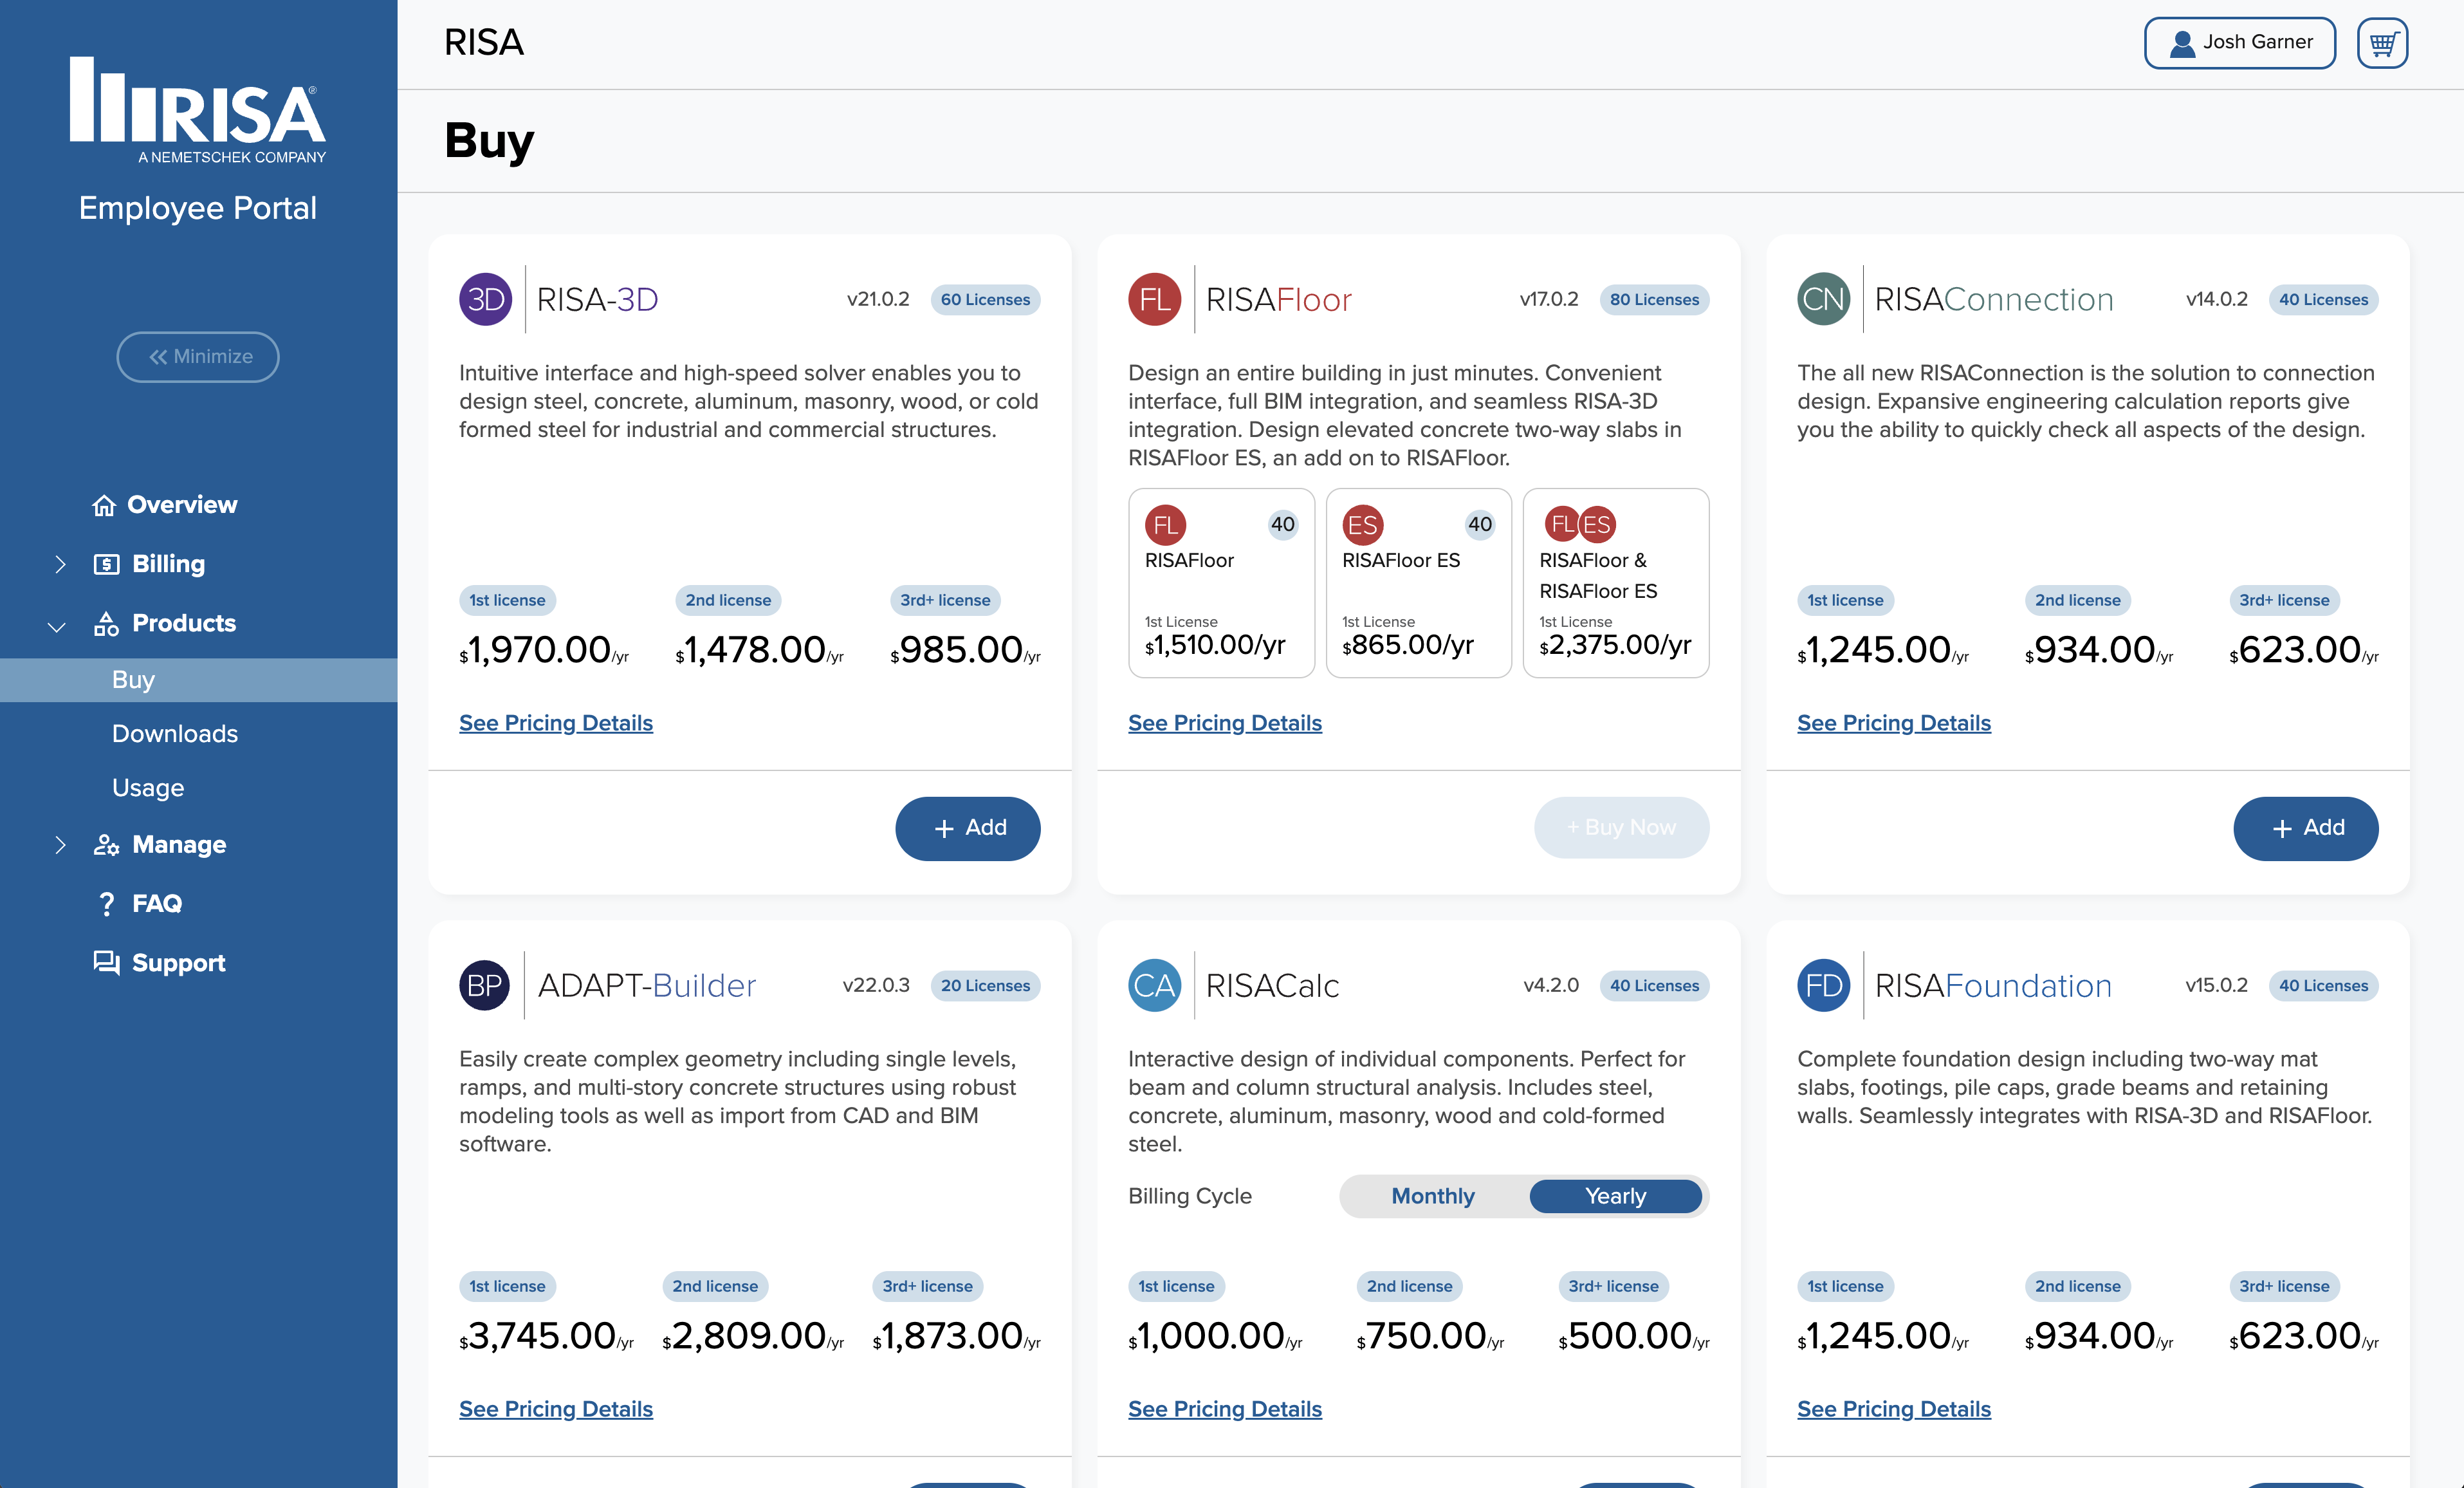See pricing details for ADAPT-Builder

pos(555,1409)
